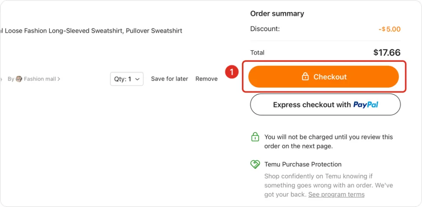Click the $17.66 total price
Viewport: 422px width, 207px height.
click(x=387, y=53)
